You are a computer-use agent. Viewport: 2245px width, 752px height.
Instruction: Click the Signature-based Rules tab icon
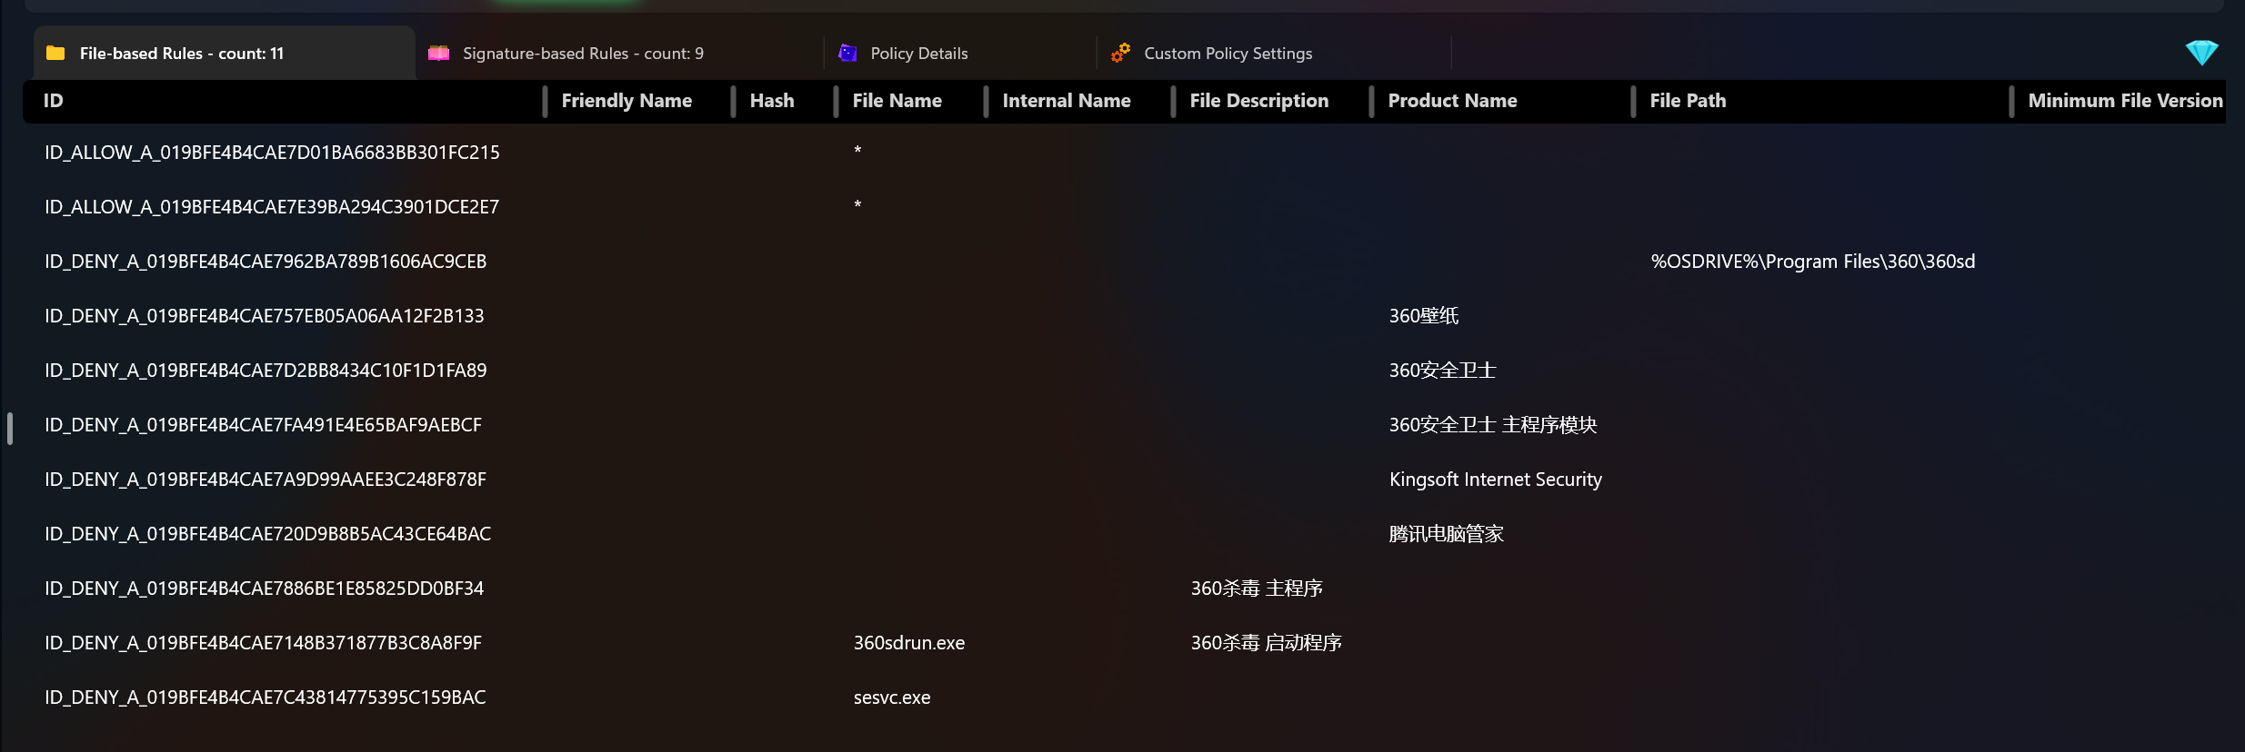click(439, 54)
